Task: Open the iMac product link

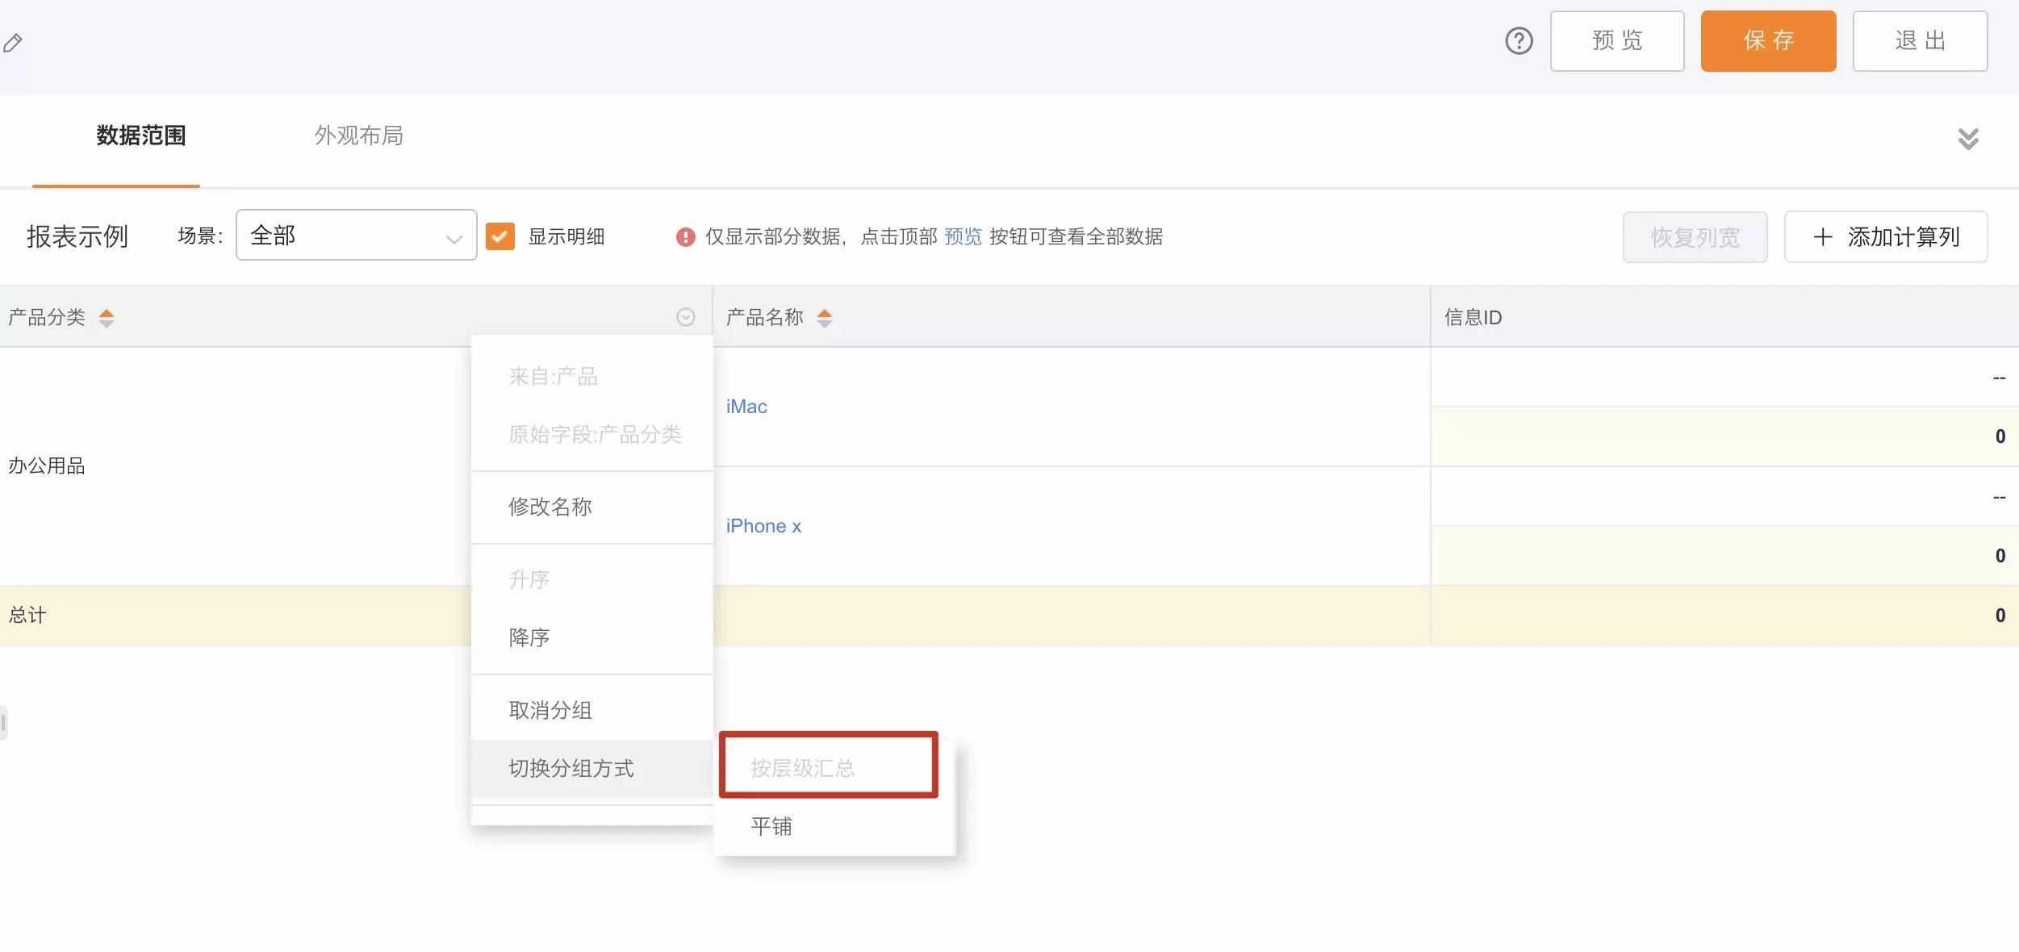Action: coord(746,407)
